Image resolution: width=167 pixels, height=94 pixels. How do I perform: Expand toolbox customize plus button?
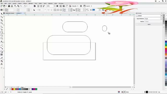coord(2,68)
